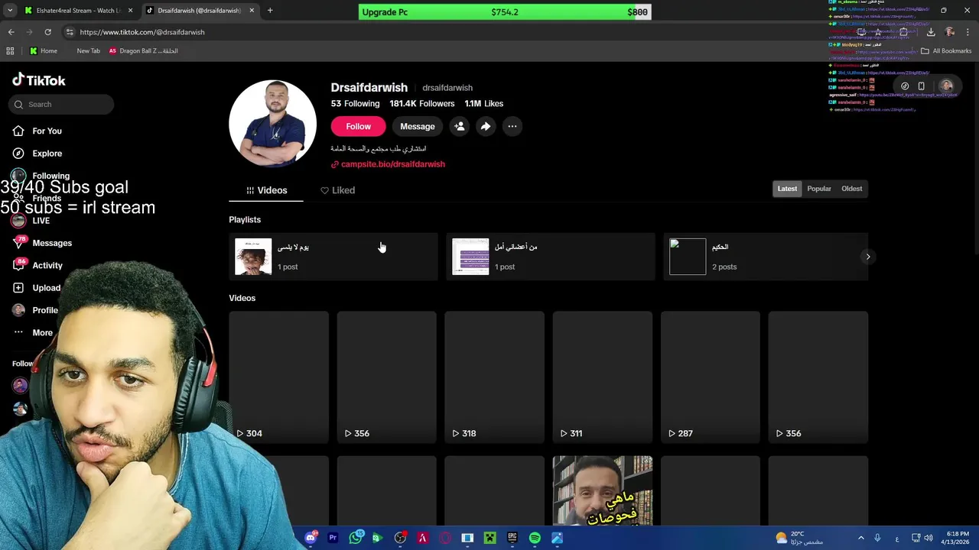The height and width of the screenshot is (550, 979).
Task: Open browser extensions puzzle icon
Action: pos(903,32)
